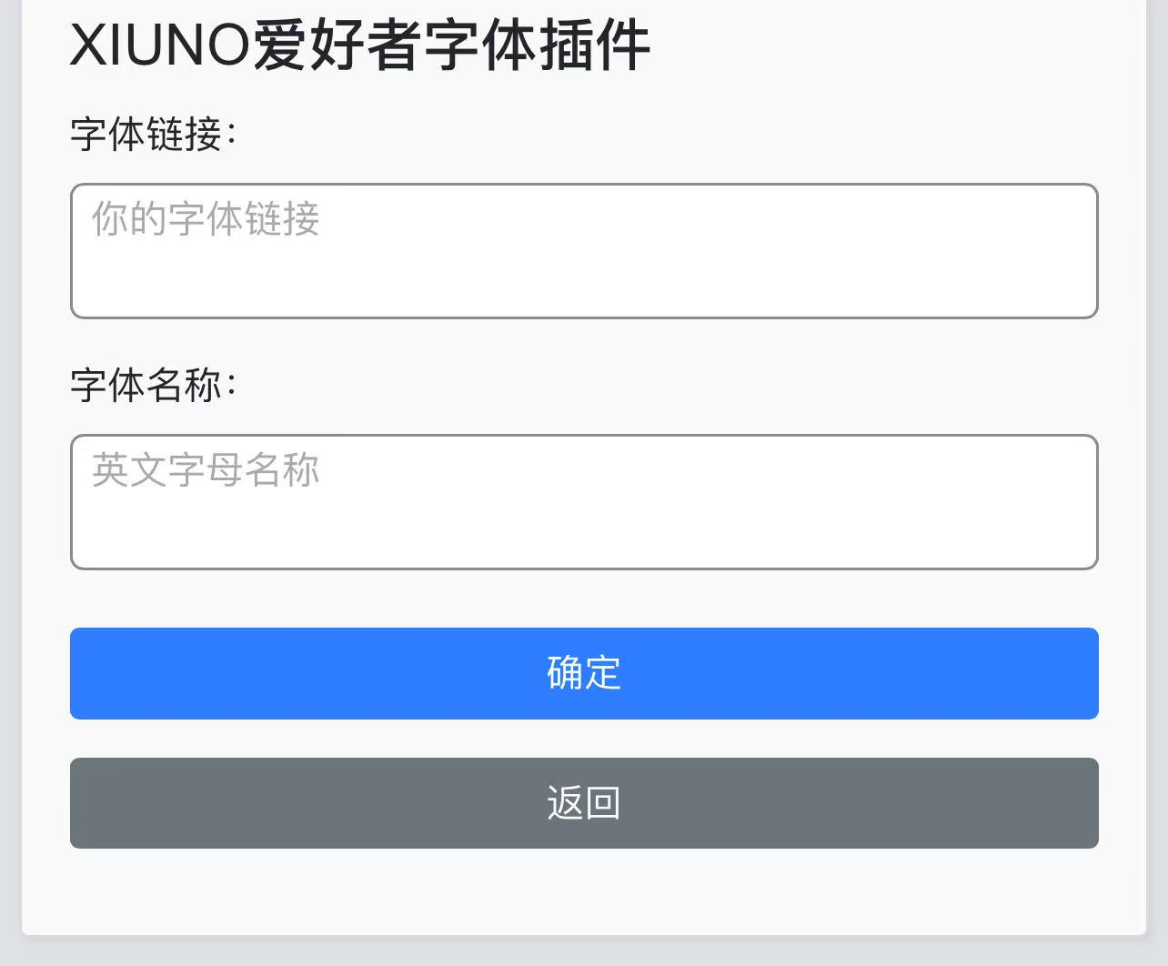Confirm font settings with blue button
The width and height of the screenshot is (1168, 966).
pyautogui.click(x=584, y=673)
